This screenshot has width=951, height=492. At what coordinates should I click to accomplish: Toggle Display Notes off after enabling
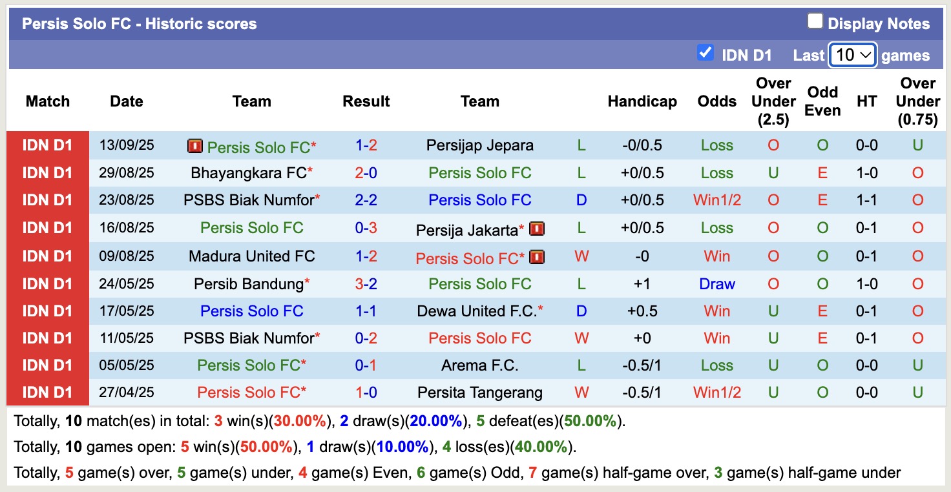tap(815, 19)
